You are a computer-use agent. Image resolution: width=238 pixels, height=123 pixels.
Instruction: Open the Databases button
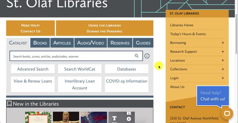click(127, 69)
